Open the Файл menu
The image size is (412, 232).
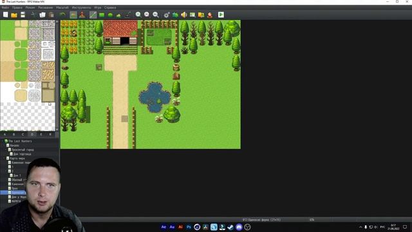[5, 8]
